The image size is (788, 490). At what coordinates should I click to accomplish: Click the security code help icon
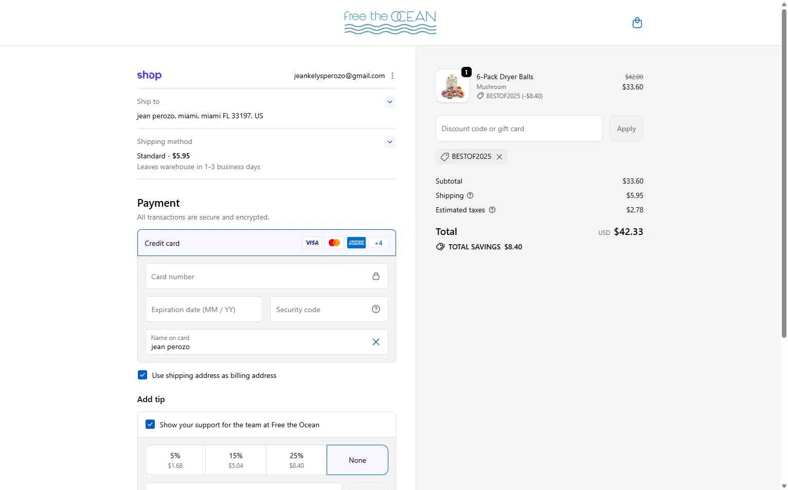[x=376, y=309]
